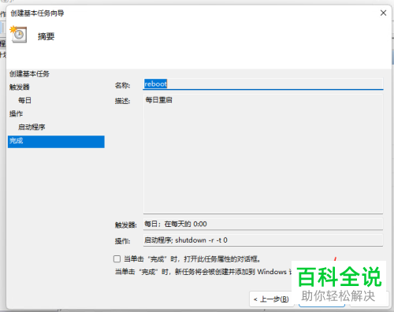Close the Create Basic Task Wizard dialog

pyautogui.click(x=383, y=13)
